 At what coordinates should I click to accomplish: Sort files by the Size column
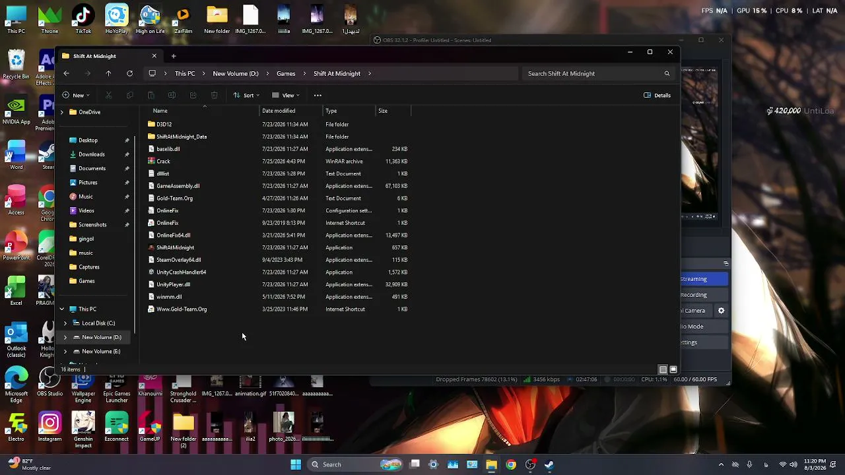383,111
